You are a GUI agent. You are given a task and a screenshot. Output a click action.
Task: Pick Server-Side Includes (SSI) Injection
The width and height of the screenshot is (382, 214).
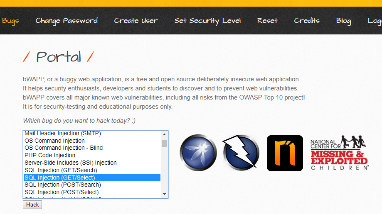point(92,163)
